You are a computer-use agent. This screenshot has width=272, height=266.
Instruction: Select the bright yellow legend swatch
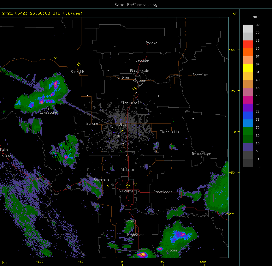pos(248,68)
